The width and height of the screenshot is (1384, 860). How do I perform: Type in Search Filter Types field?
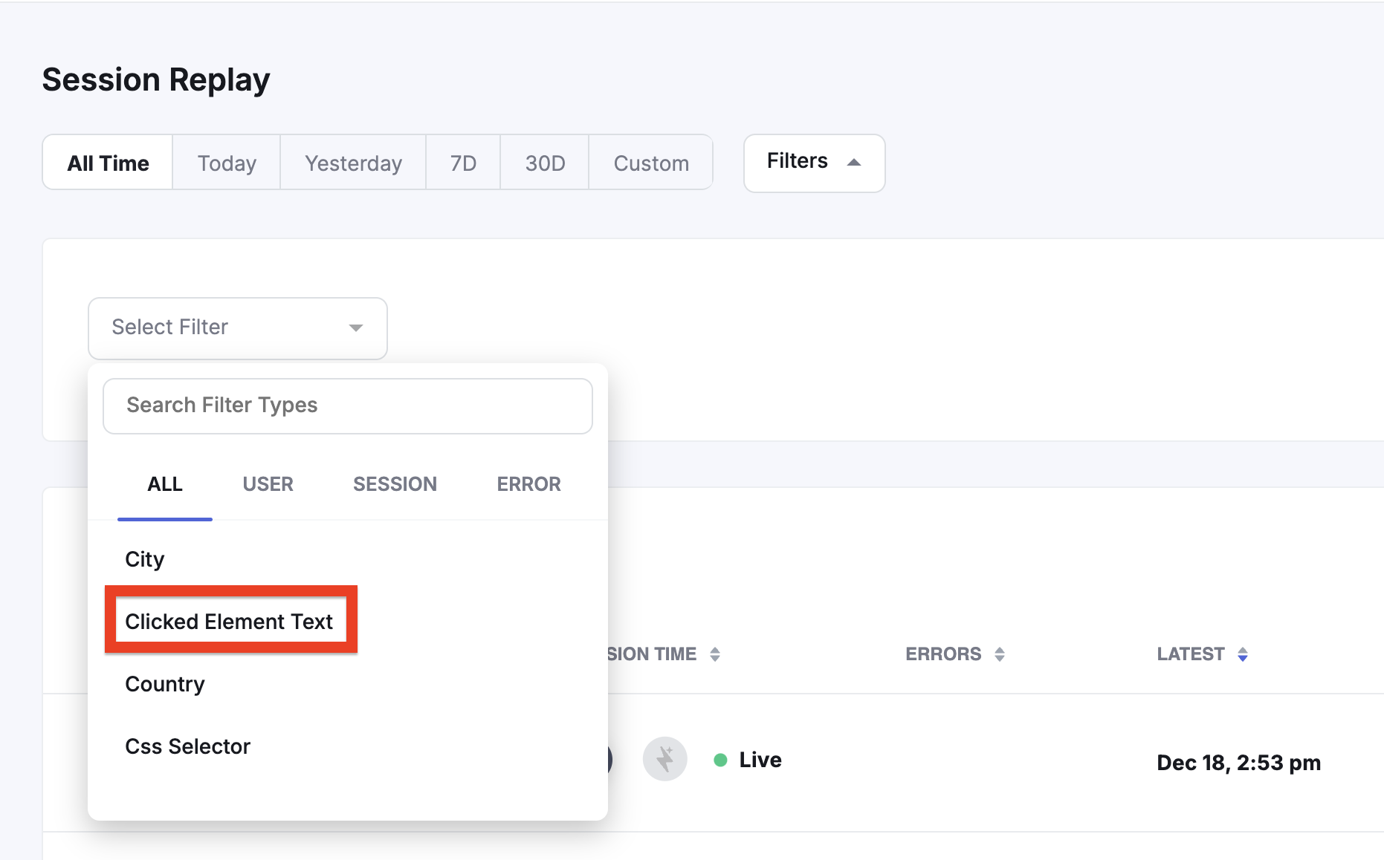[x=347, y=405]
